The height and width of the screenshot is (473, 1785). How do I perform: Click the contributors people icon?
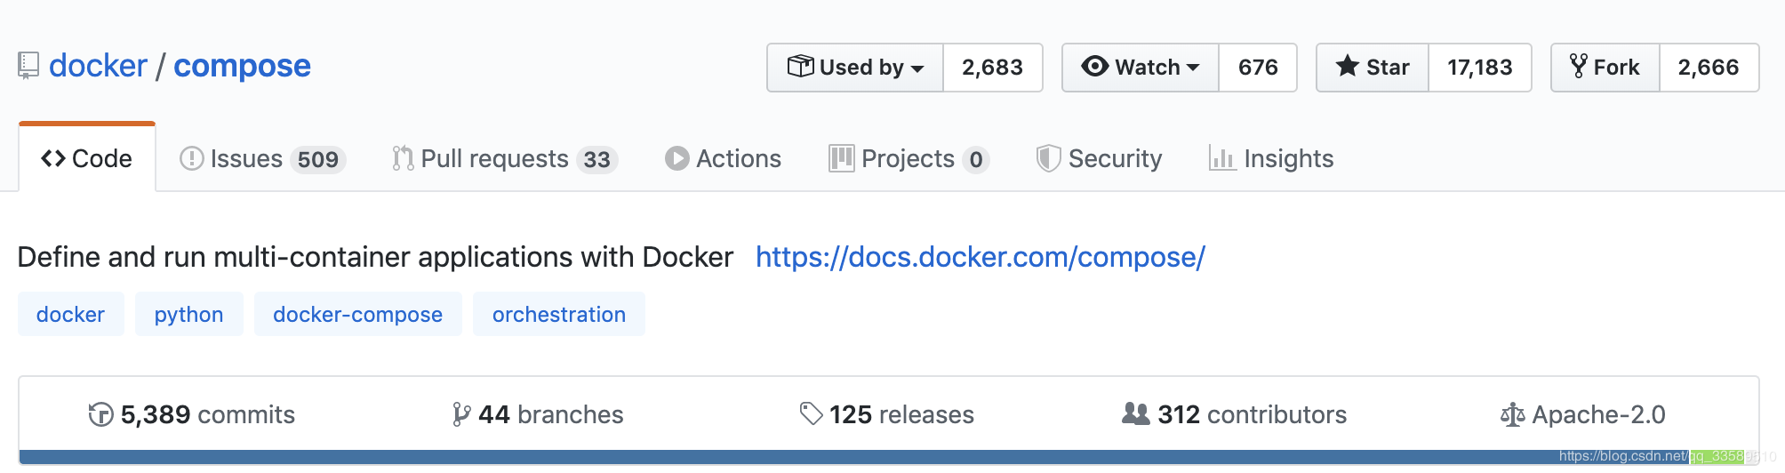pyautogui.click(x=1135, y=413)
